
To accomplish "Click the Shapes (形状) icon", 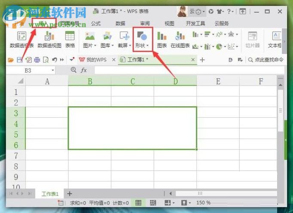I will click(142, 36).
